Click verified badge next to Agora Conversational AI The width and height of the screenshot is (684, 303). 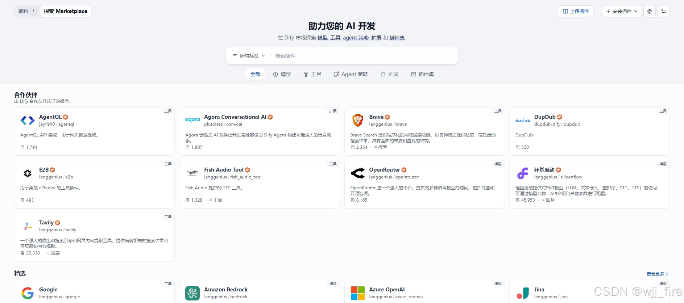point(270,117)
